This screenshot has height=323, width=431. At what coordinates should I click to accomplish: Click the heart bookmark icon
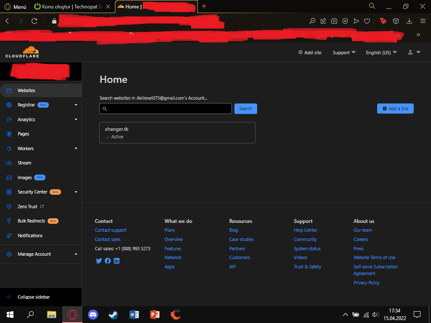[x=367, y=21]
